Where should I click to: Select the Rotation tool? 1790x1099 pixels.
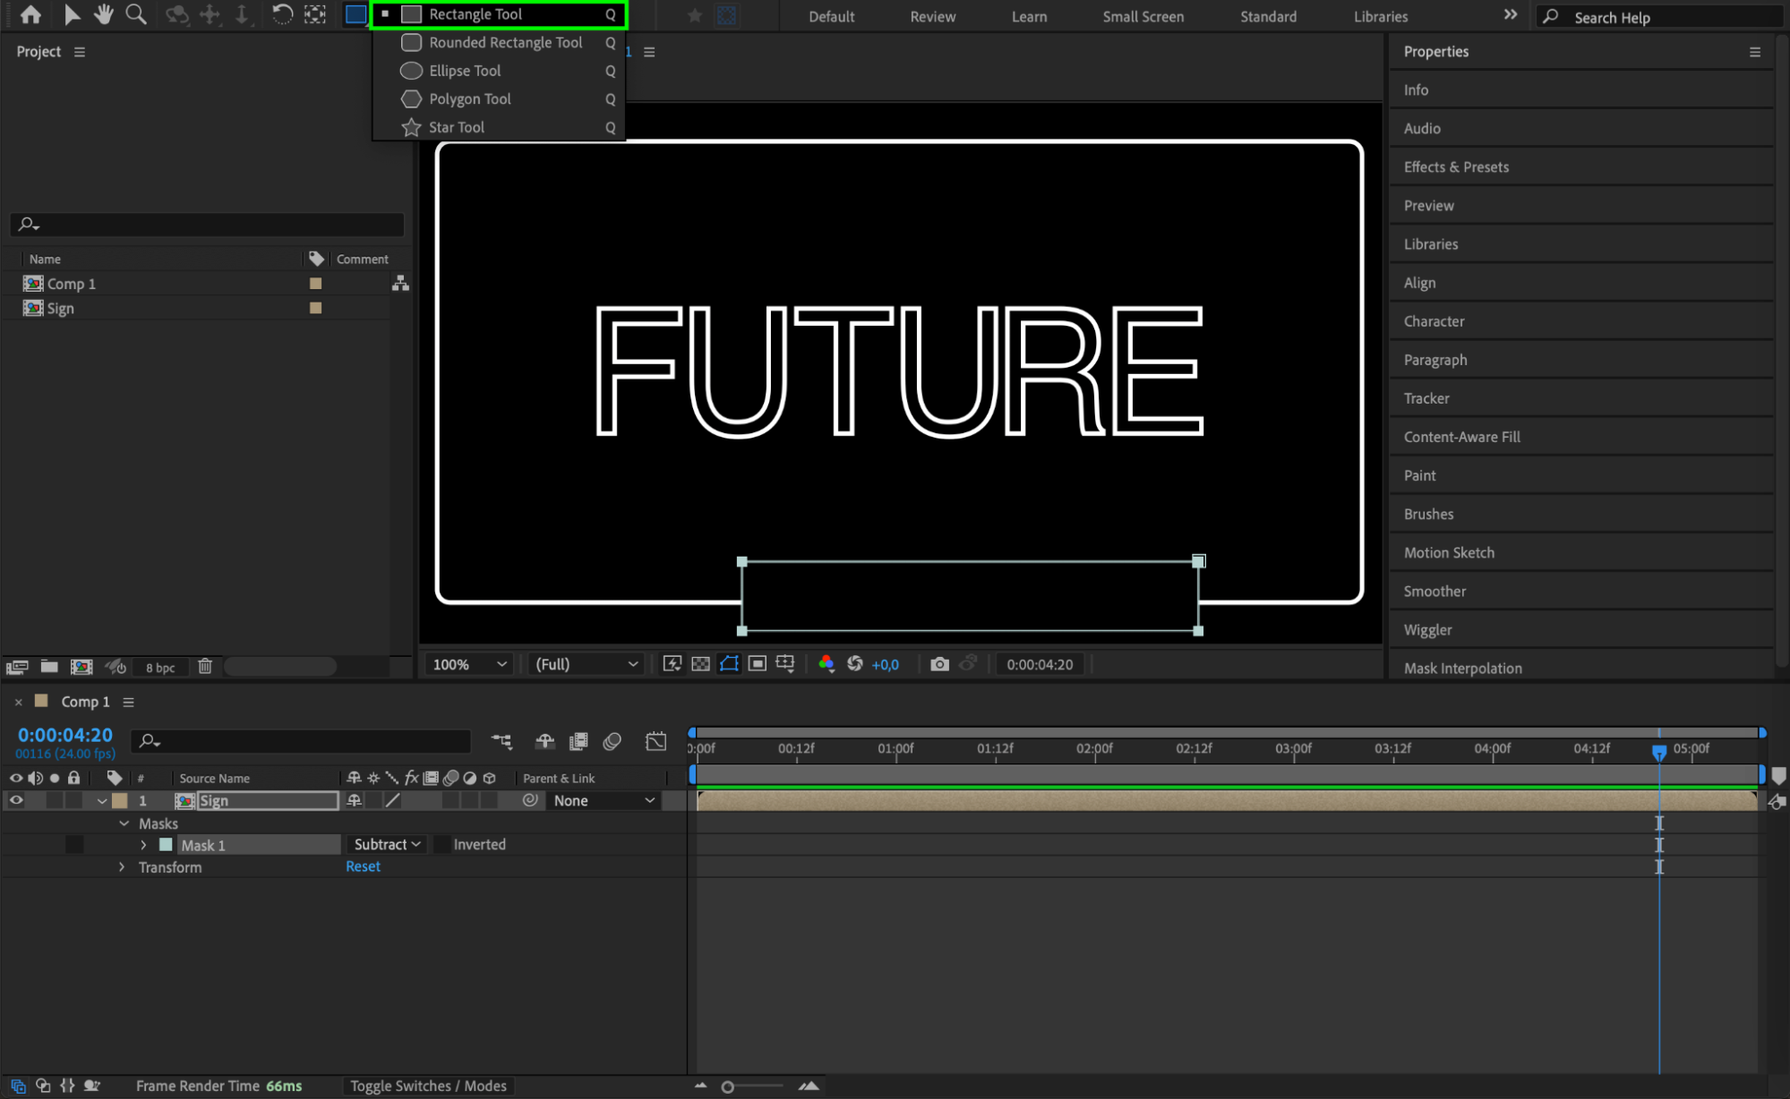click(282, 14)
